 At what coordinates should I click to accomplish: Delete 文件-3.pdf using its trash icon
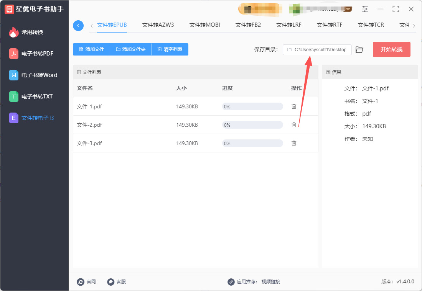coord(294,143)
